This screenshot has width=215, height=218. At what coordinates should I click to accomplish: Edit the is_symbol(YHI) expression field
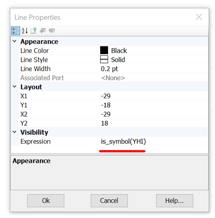tap(153, 142)
